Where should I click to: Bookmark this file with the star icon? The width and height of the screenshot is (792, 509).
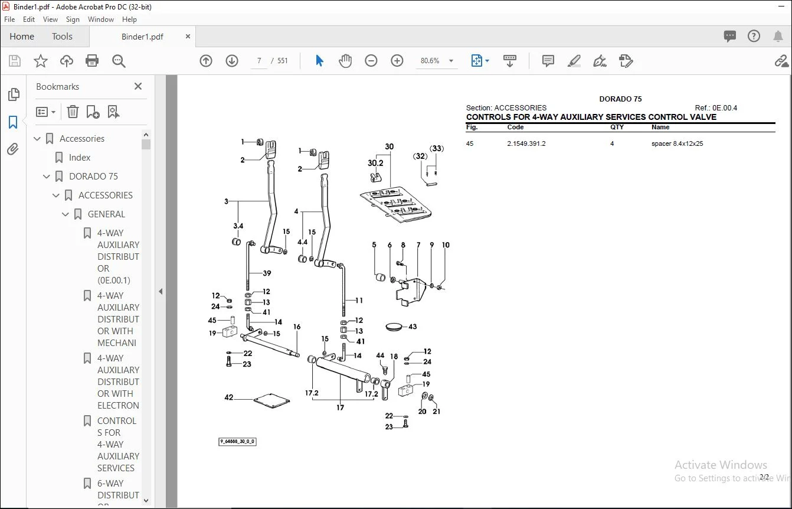(x=41, y=61)
